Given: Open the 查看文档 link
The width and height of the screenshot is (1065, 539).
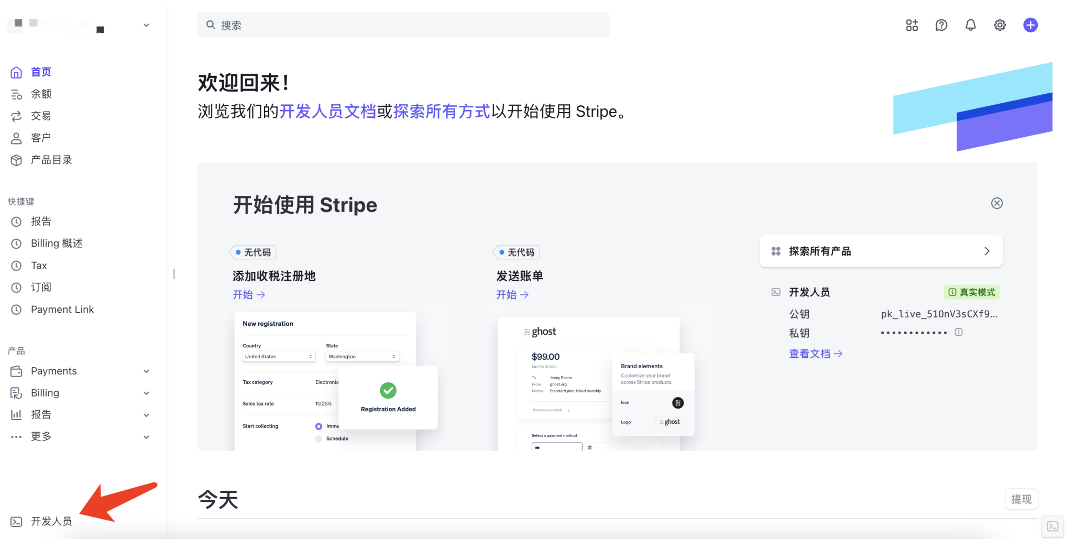Looking at the screenshot, I should (x=816, y=354).
